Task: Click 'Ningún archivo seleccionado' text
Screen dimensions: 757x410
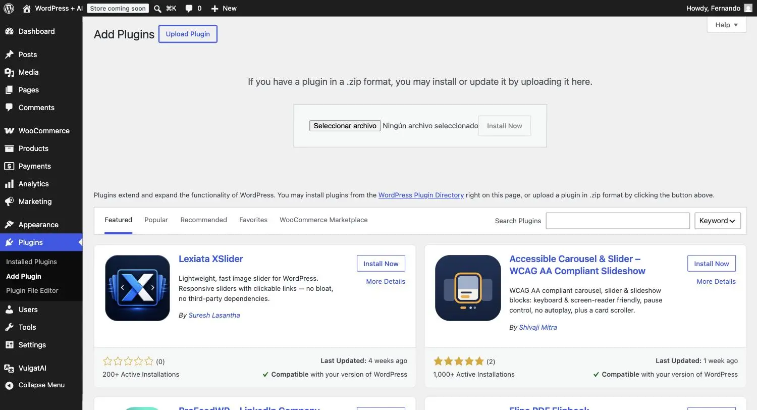Action: [x=430, y=126]
